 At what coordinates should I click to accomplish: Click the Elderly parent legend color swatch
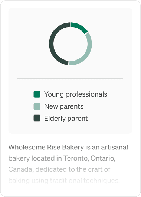[x=37, y=118]
